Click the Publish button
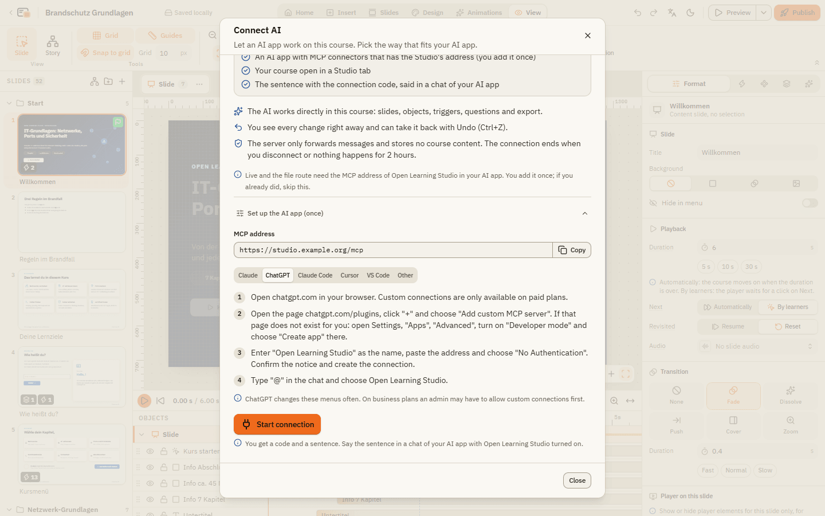 pos(797,13)
